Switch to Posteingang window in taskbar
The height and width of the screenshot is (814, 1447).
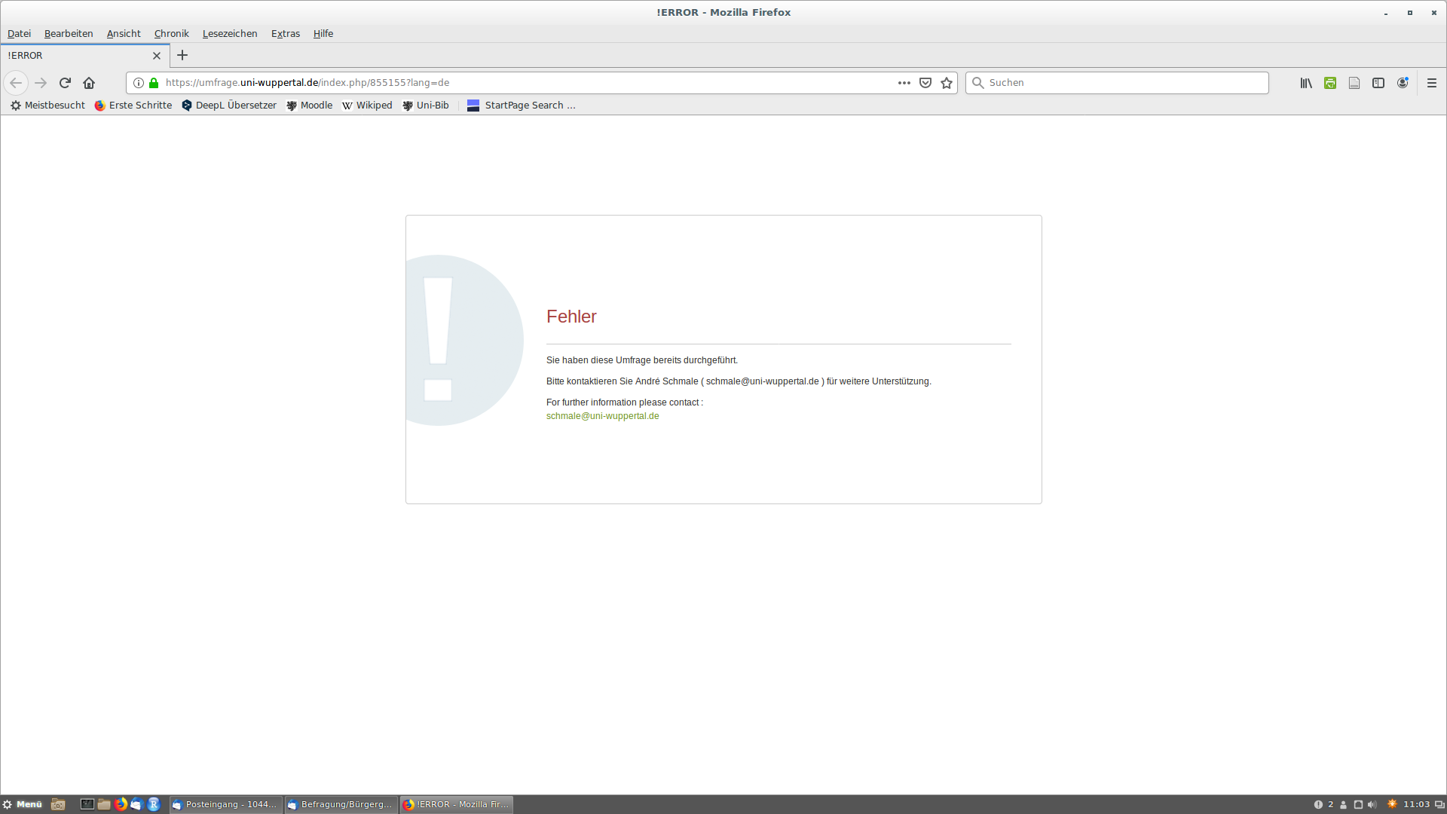click(225, 804)
